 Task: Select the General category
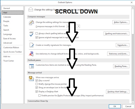(x=12, y=8)
